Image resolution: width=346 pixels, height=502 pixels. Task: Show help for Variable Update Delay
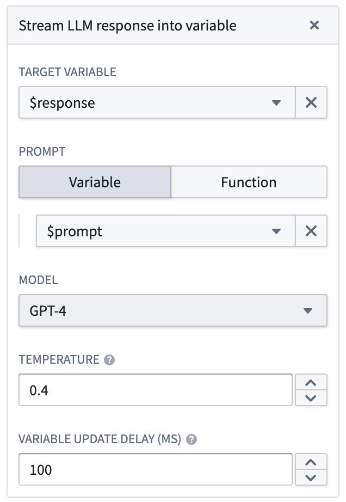click(191, 439)
